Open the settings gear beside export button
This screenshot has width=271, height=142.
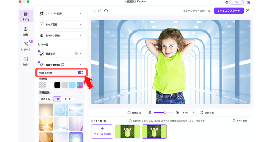248,11
